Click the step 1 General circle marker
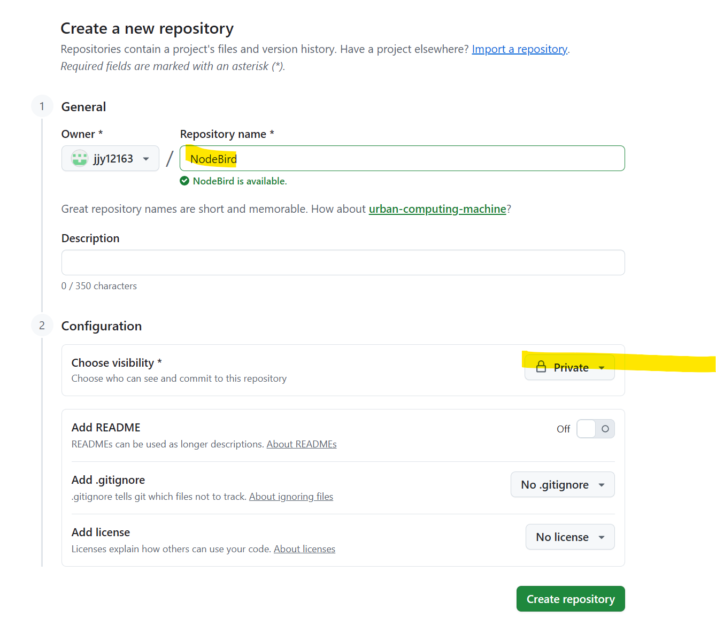716x626 pixels. coord(42,106)
